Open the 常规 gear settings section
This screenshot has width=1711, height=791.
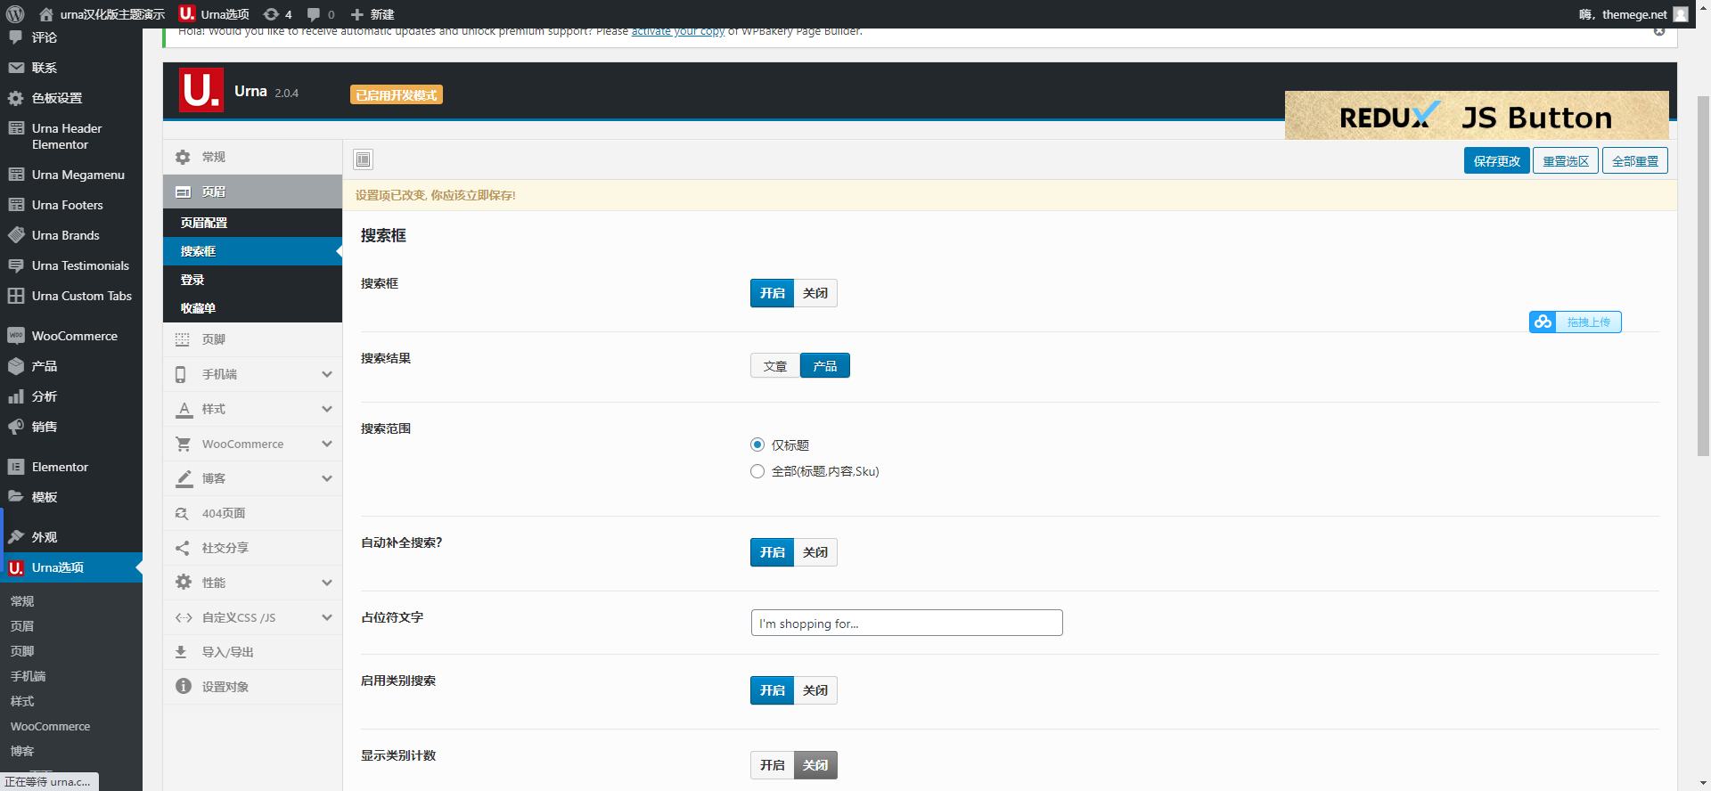(x=252, y=157)
